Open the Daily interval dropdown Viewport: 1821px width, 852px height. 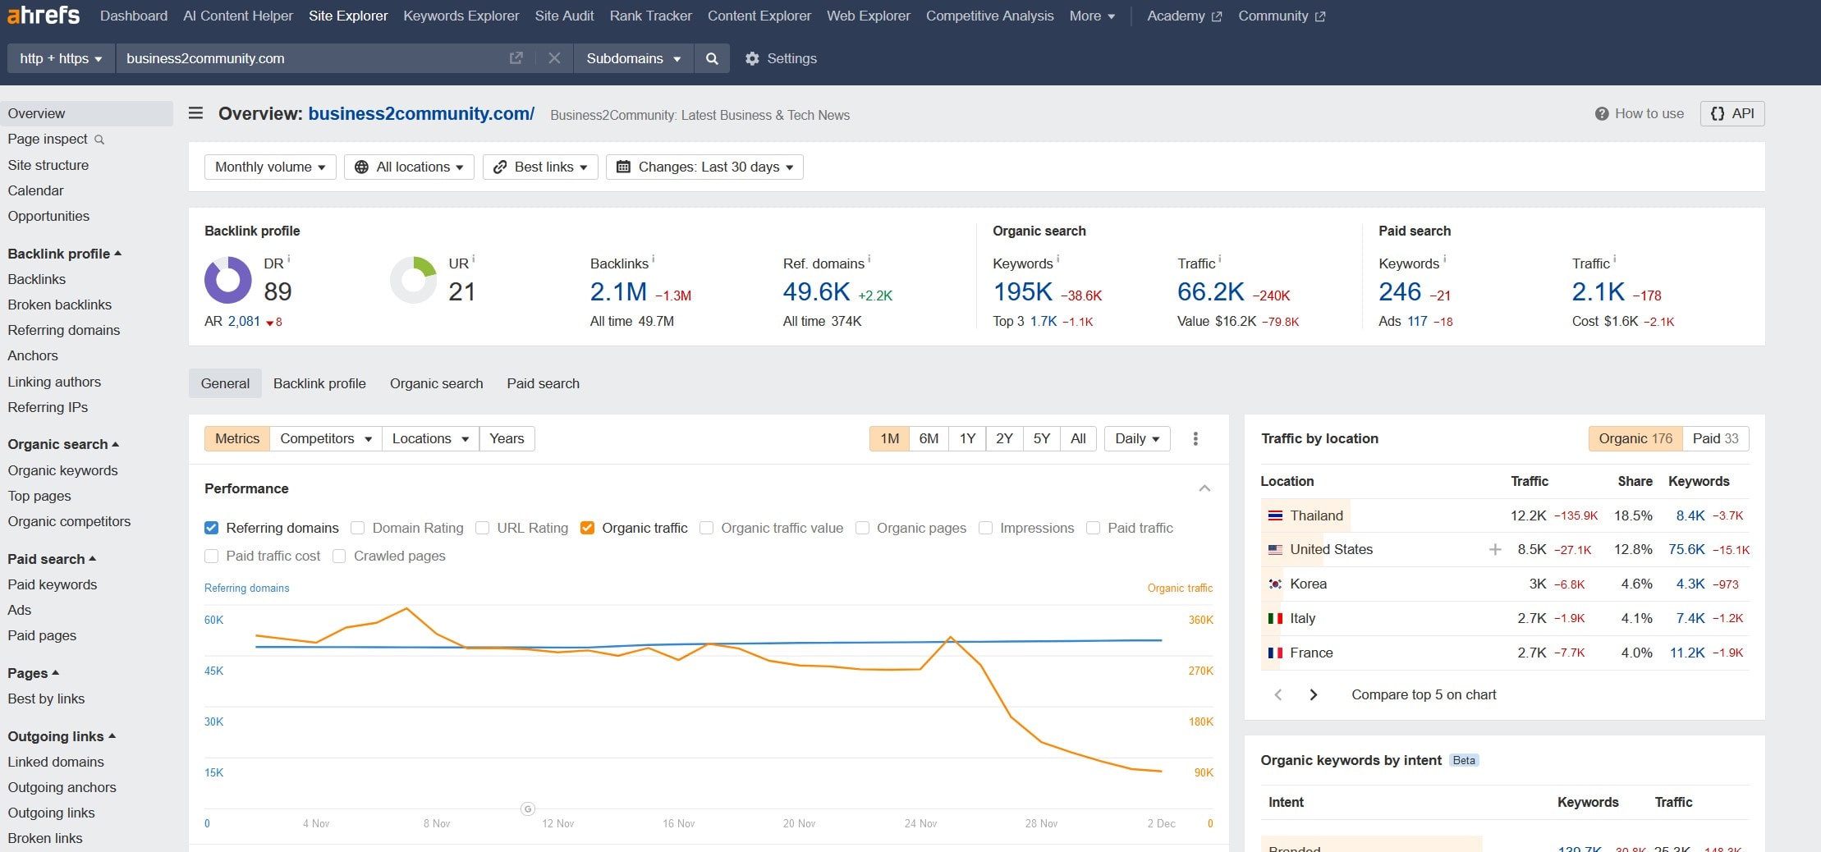pos(1137,439)
